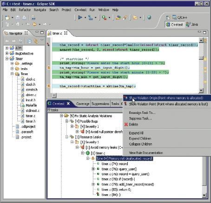The width and height of the screenshot is (211, 203).
Task: Switch to the Coverage tab
Action: 83,104
